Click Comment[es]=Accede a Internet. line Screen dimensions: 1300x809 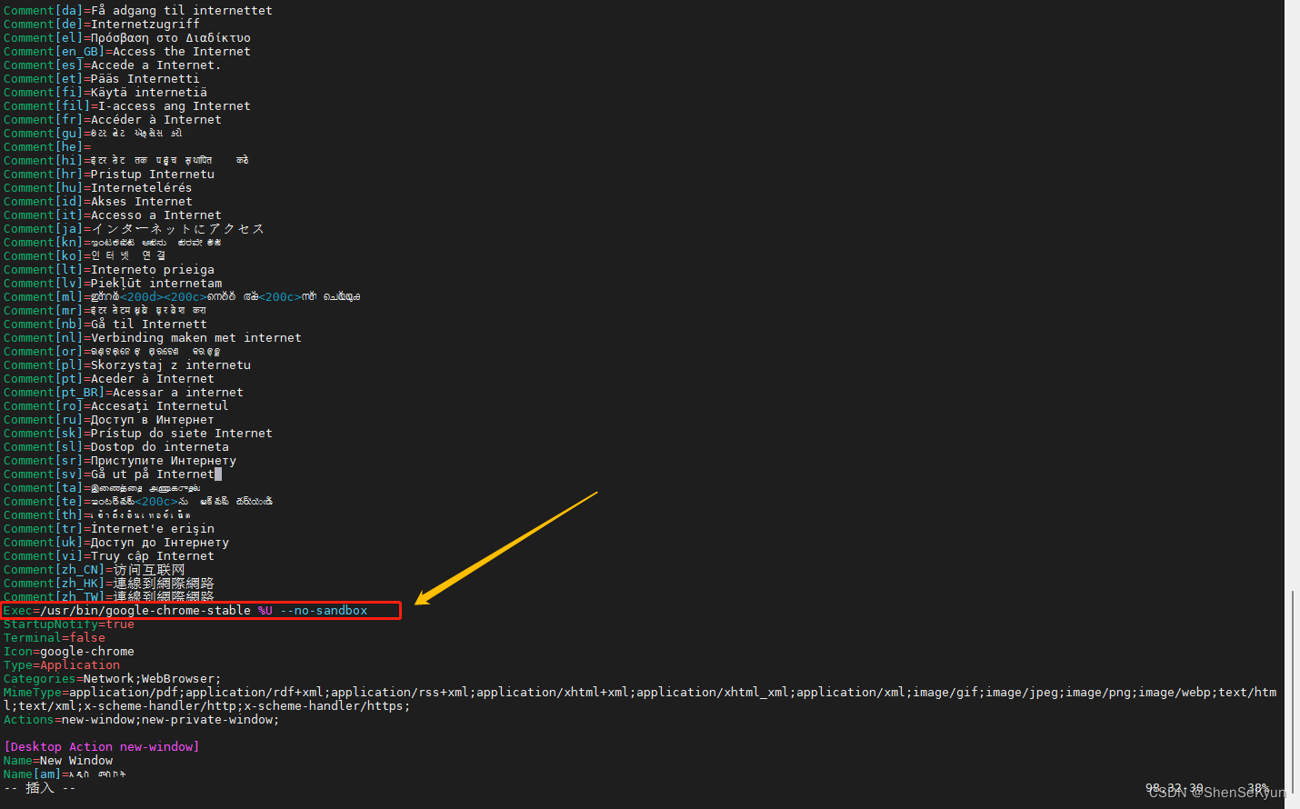(112, 65)
